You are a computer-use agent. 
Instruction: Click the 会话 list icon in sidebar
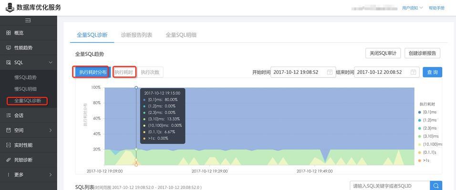pyautogui.click(x=9, y=115)
